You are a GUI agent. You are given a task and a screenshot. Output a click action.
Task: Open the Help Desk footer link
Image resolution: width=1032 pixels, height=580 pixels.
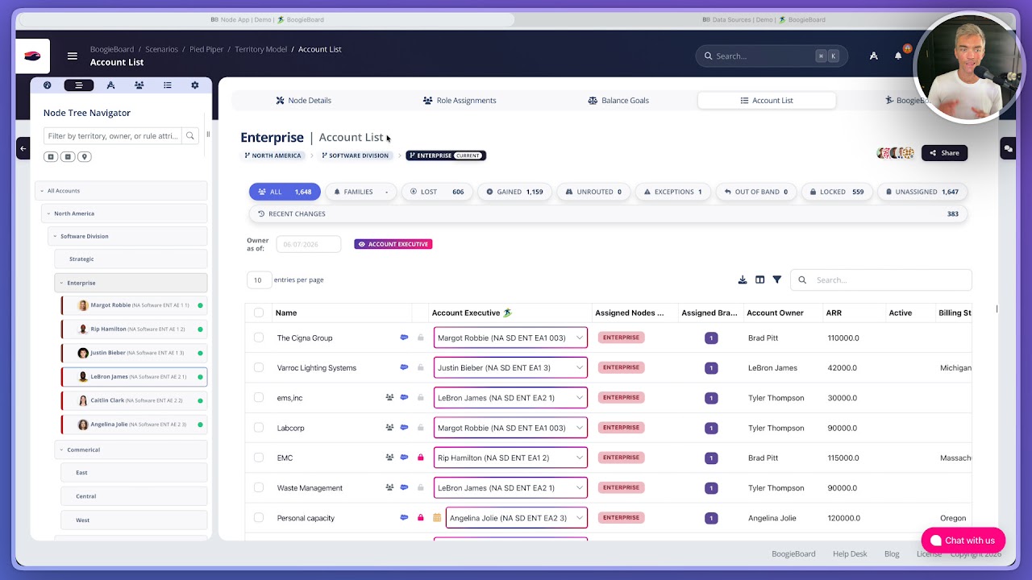(x=850, y=553)
